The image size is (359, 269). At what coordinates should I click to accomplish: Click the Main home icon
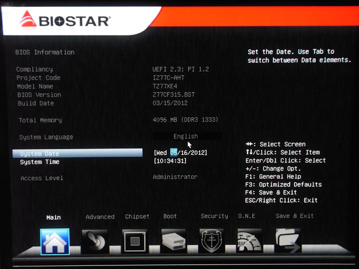click(x=55, y=241)
